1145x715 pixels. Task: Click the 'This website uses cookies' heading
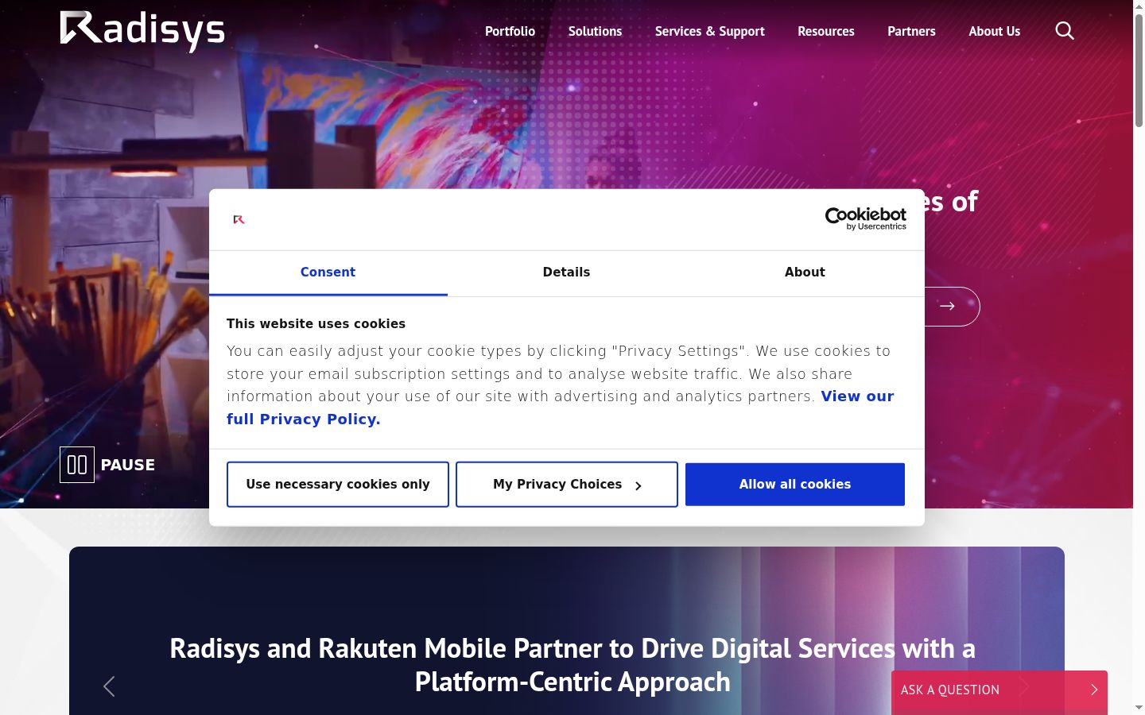point(316,323)
